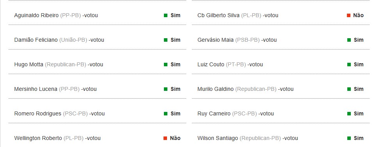The image size is (375, 147).
Task: Click the (União-PB) party label
Action: pyautogui.click(x=73, y=40)
